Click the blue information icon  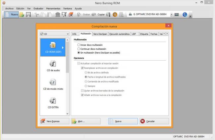tap(185, 15)
